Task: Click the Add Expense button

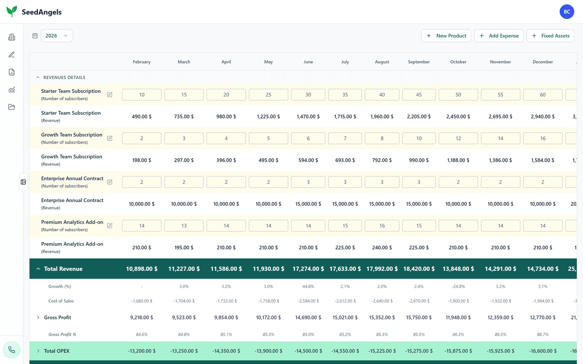Action: coord(499,36)
